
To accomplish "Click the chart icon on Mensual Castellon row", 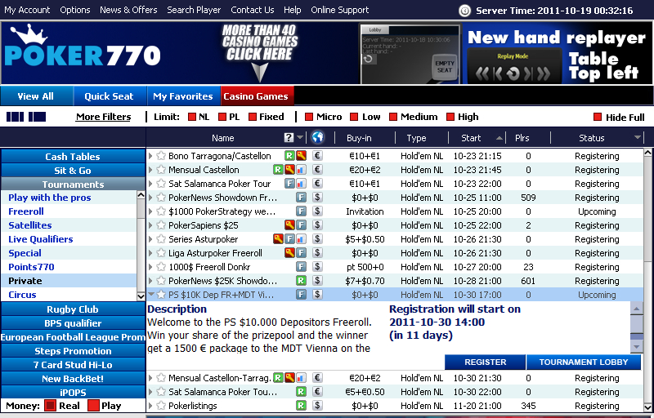I will pos(301,170).
